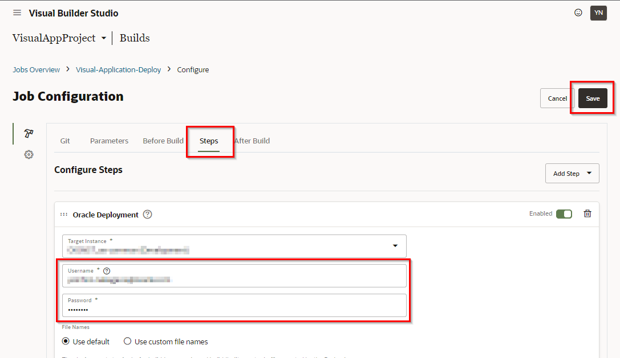The image size is (620, 358).
Task: Open the Add Step dropdown
Action: click(572, 174)
